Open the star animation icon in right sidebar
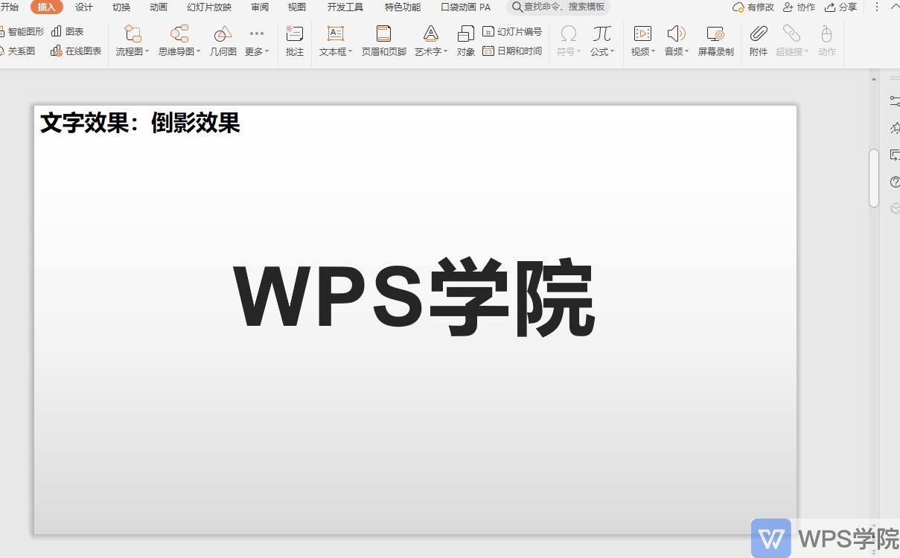 click(895, 128)
